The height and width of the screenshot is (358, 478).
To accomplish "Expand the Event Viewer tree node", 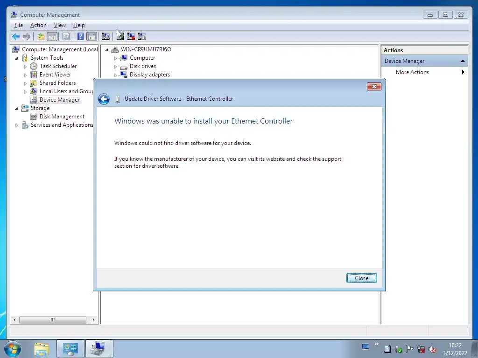I will [x=25, y=75].
